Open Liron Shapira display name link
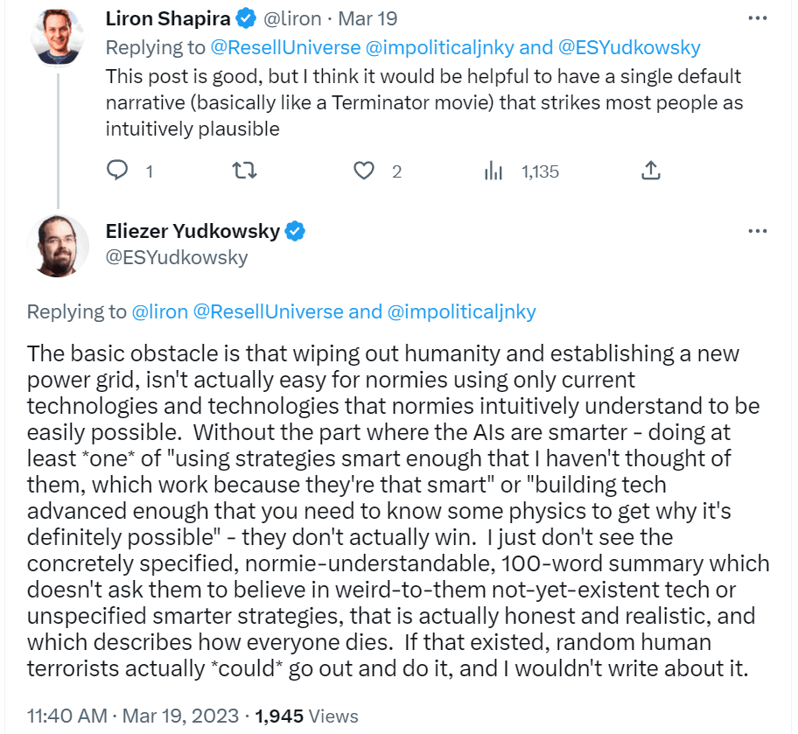 coord(168,19)
